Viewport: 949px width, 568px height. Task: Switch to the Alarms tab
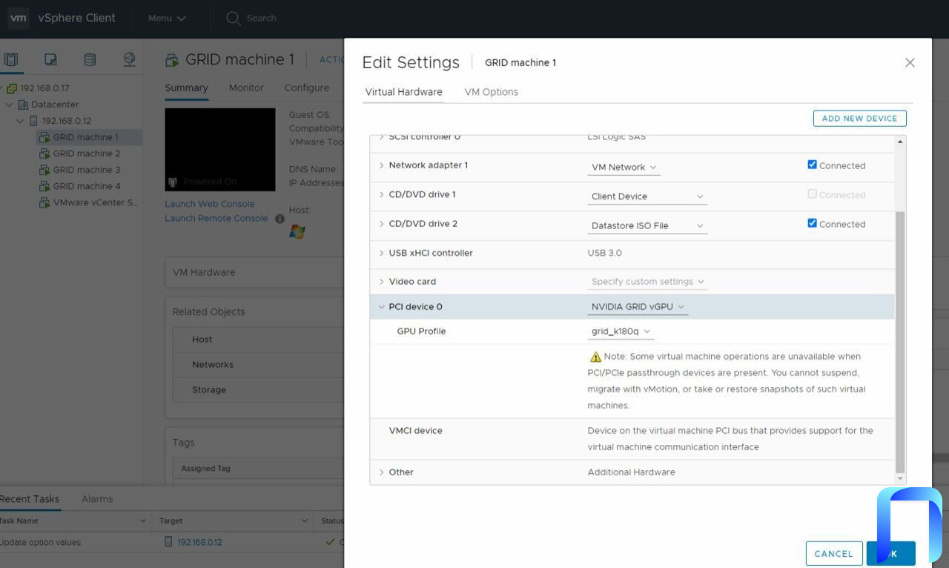pyautogui.click(x=97, y=499)
